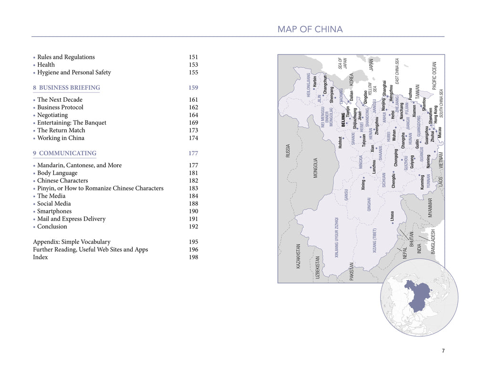Click the 'MAP OF CHINA' page title
The image size is (477, 369).
[x=310, y=29]
